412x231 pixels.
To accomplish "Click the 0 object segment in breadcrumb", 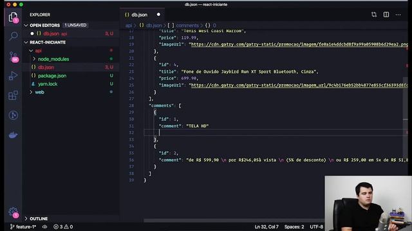I will coord(214,26).
